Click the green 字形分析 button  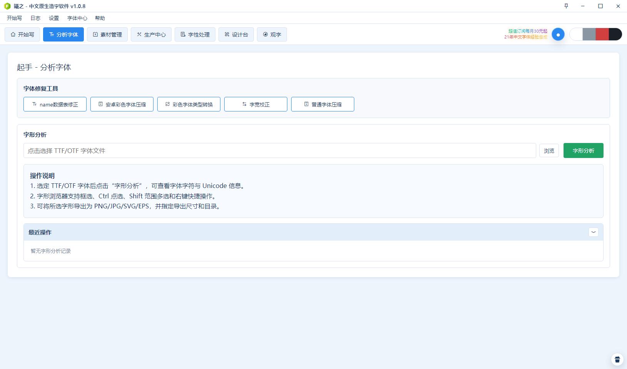tap(583, 151)
